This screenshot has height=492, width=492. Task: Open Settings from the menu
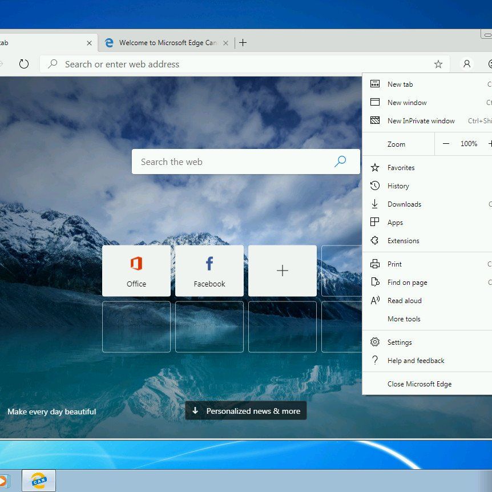coord(427,342)
